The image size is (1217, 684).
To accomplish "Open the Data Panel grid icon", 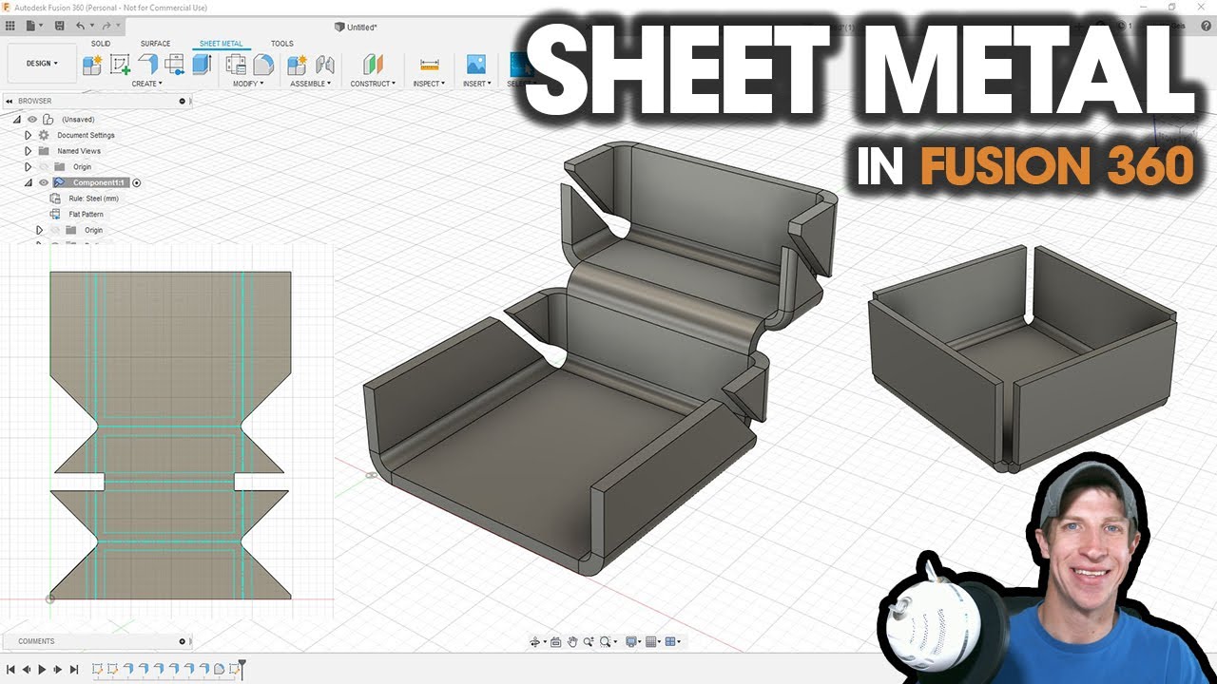I will pos(11,26).
